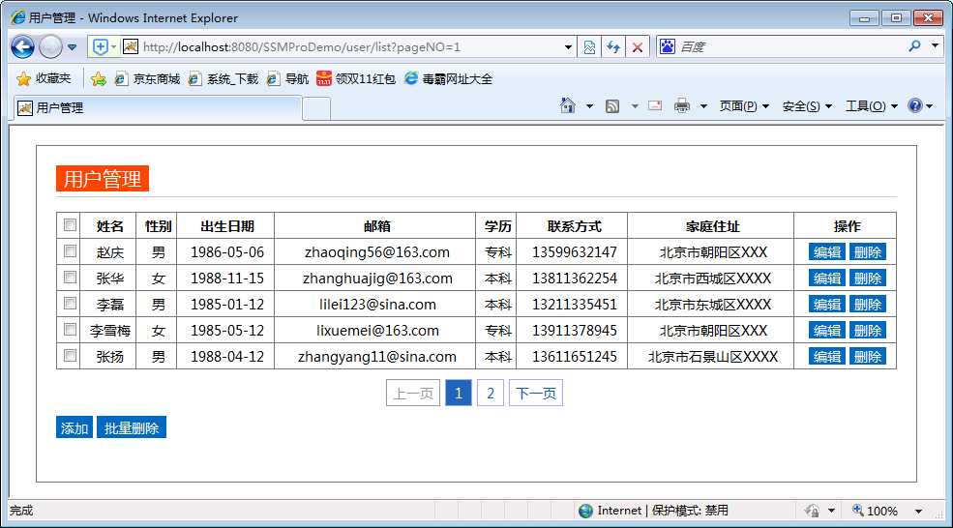Screen dimensions: 953x528
Task: Click 编辑 for user 张扬
Action: pyautogui.click(x=826, y=357)
